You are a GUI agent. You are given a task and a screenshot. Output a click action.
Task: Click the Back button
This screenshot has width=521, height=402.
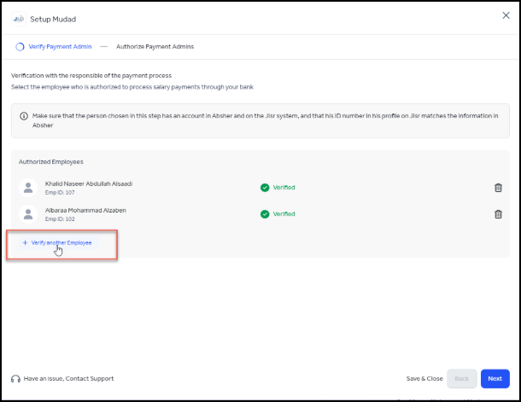coord(461,378)
